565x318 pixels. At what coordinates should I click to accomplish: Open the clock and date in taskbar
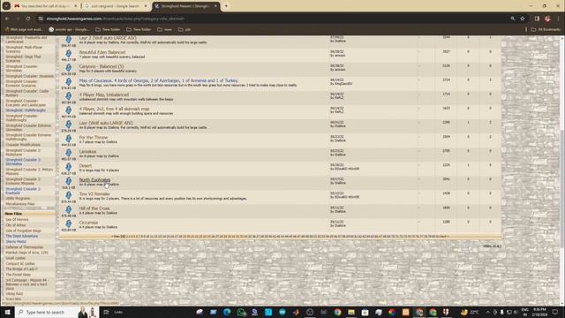(539, 312)
